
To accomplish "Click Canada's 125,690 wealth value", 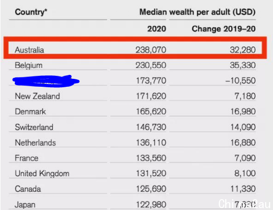I will click(151, 189).
